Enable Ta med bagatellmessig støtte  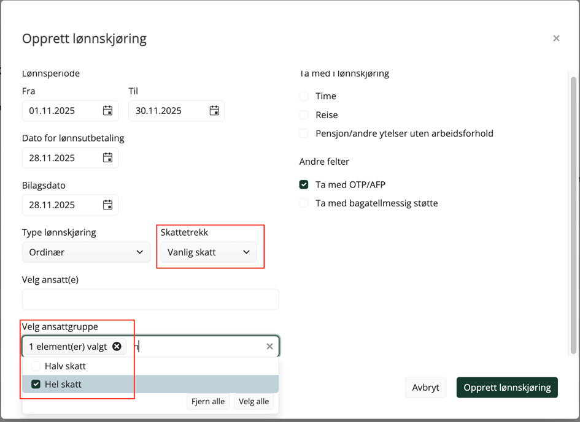coord(304,203)
